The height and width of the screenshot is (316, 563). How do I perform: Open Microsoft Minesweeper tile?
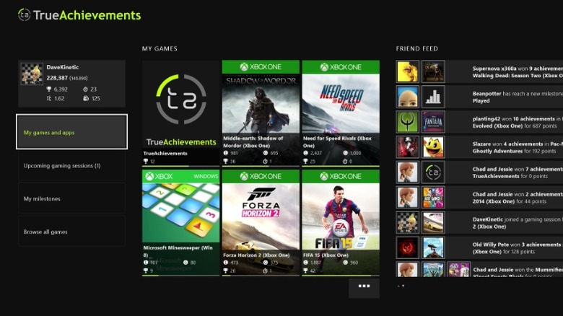pyautogui.click(x=180, y=223)
